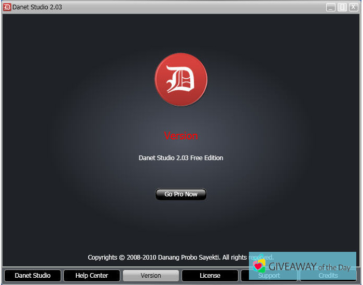Viewport: 363px width, 285px height.
Task: Click the red D logo emblem
Action: point(181,80)
